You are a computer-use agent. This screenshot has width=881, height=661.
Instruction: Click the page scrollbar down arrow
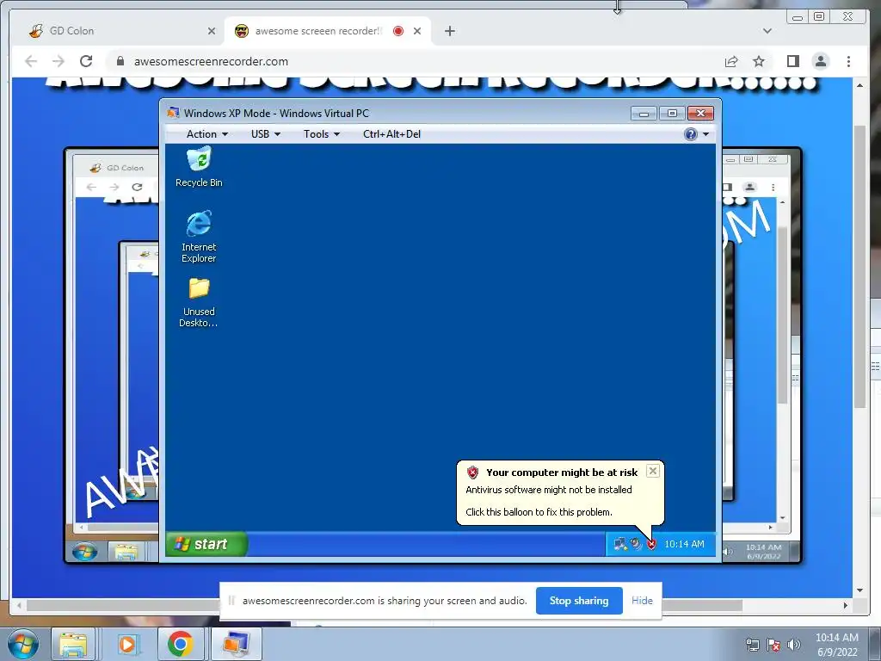[x=859, y=590]
